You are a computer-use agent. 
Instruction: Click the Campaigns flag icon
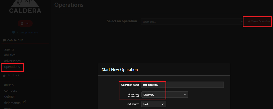(4, 40)
